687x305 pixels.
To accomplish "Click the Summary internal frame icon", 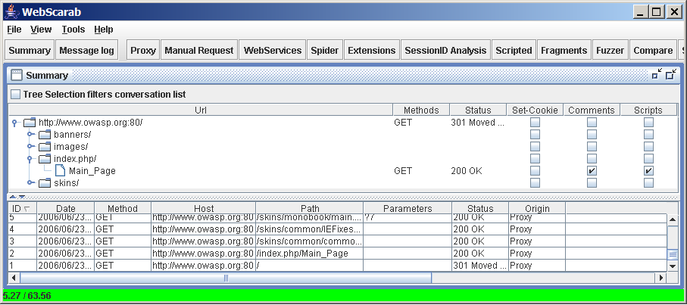I will coord(16,75).
